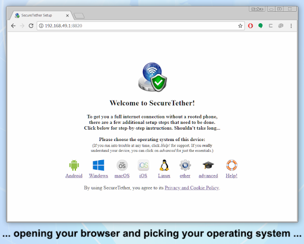
Task: Bookmark this page with the star
Action: 240,26
